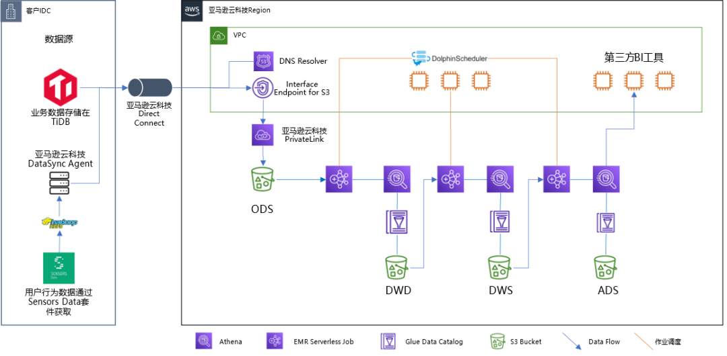Click the ADS layer label
This screenshot has width=727, height=356.
tap(607, 291)
